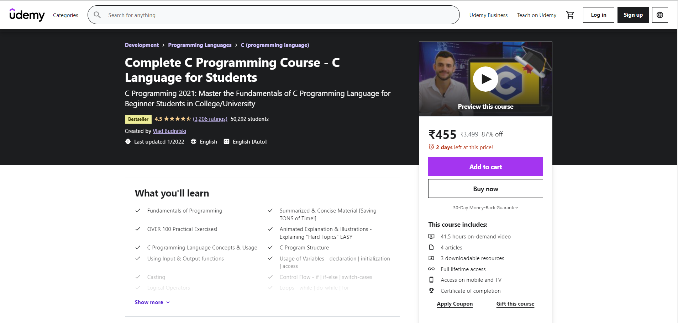Screen dimensions: 678x323
Task: Click checkmark beside Fundamentals of Programming
Action: pyautogui.click(x=138, y=210)
